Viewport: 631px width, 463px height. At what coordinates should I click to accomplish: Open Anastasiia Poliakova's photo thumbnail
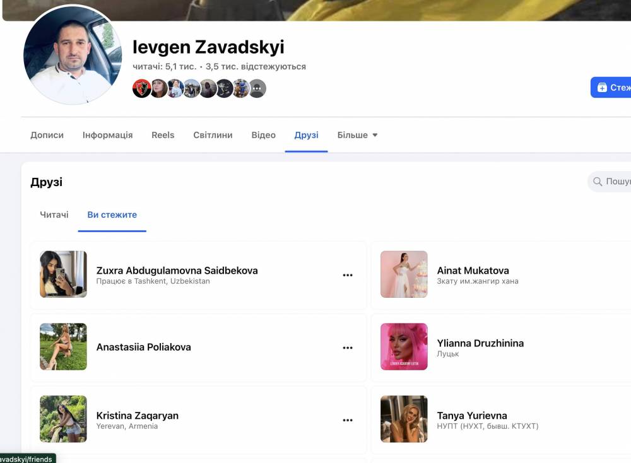tap(63, 347)
